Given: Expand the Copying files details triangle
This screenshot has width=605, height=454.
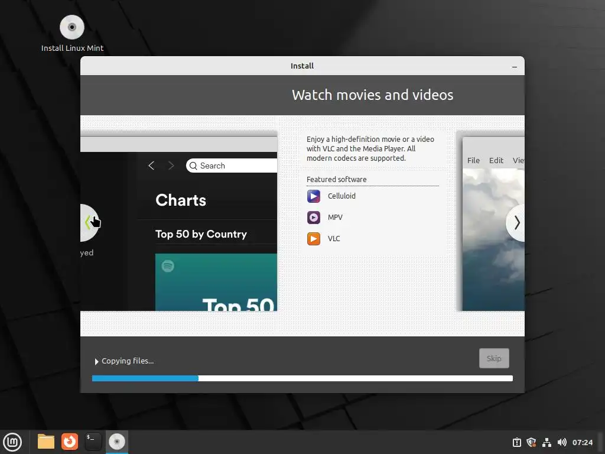Looking at the screenshot, I should (96, 361).
